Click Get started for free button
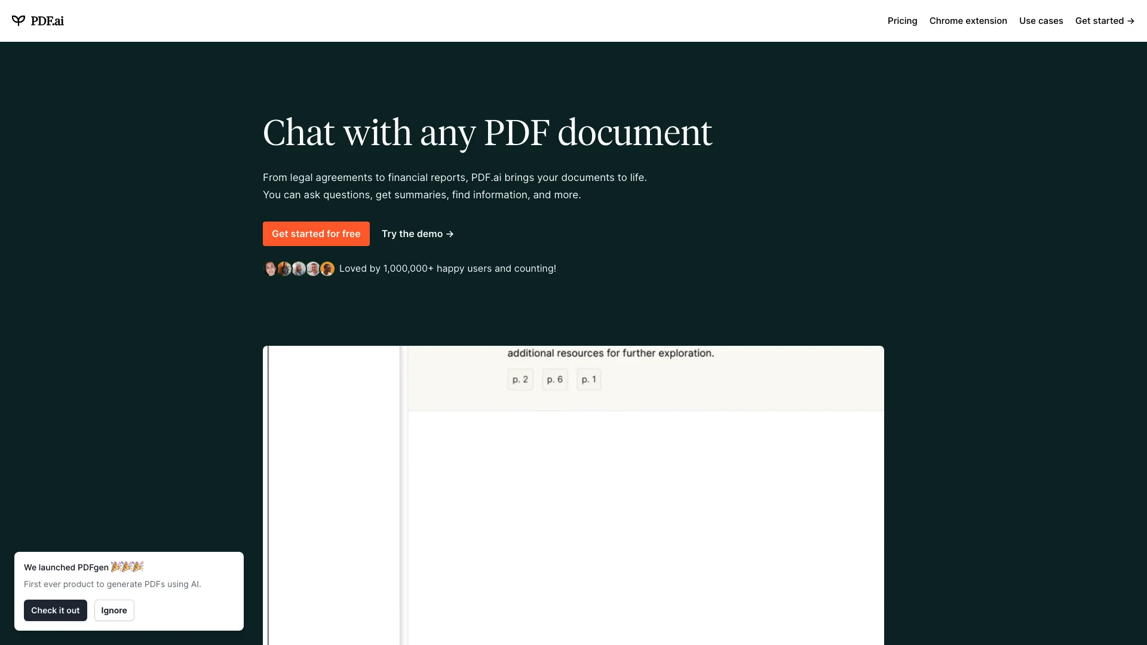This screenshot has height=645, width=1147. [x=316, y=234]
